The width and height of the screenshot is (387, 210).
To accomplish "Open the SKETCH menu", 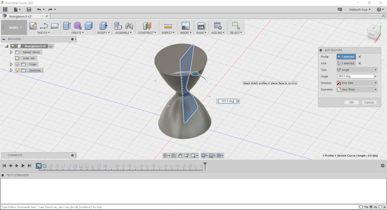I will pyautogui.click(x=44, y=33).
